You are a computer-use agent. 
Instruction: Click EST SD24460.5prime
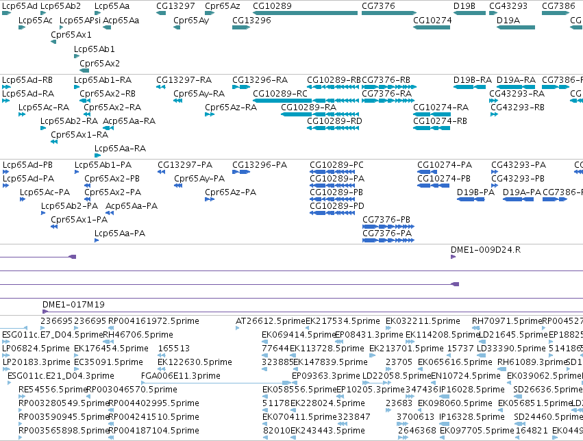tap(549, 417)
